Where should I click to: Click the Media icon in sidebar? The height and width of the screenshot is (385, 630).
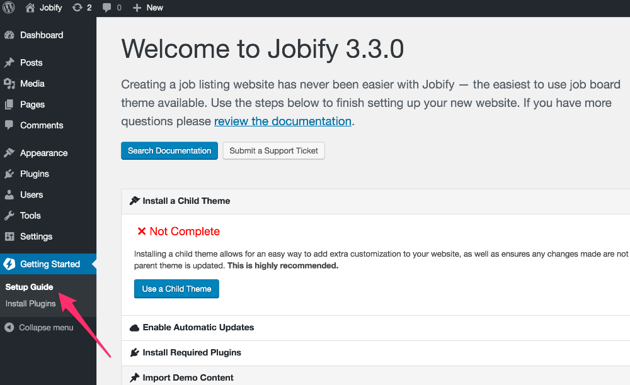click(9, 84)
